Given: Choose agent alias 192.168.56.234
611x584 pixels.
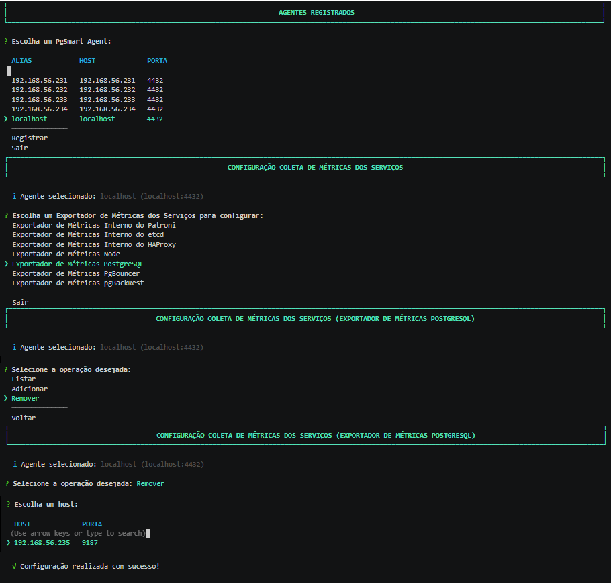Looking at the screenshot, I should (40, 109).
